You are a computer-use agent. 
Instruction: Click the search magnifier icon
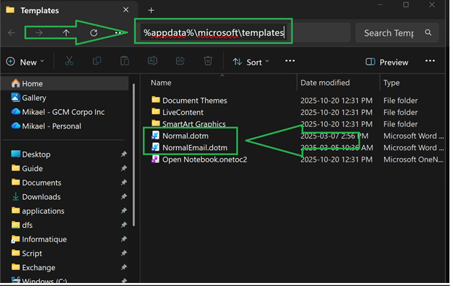428,32
